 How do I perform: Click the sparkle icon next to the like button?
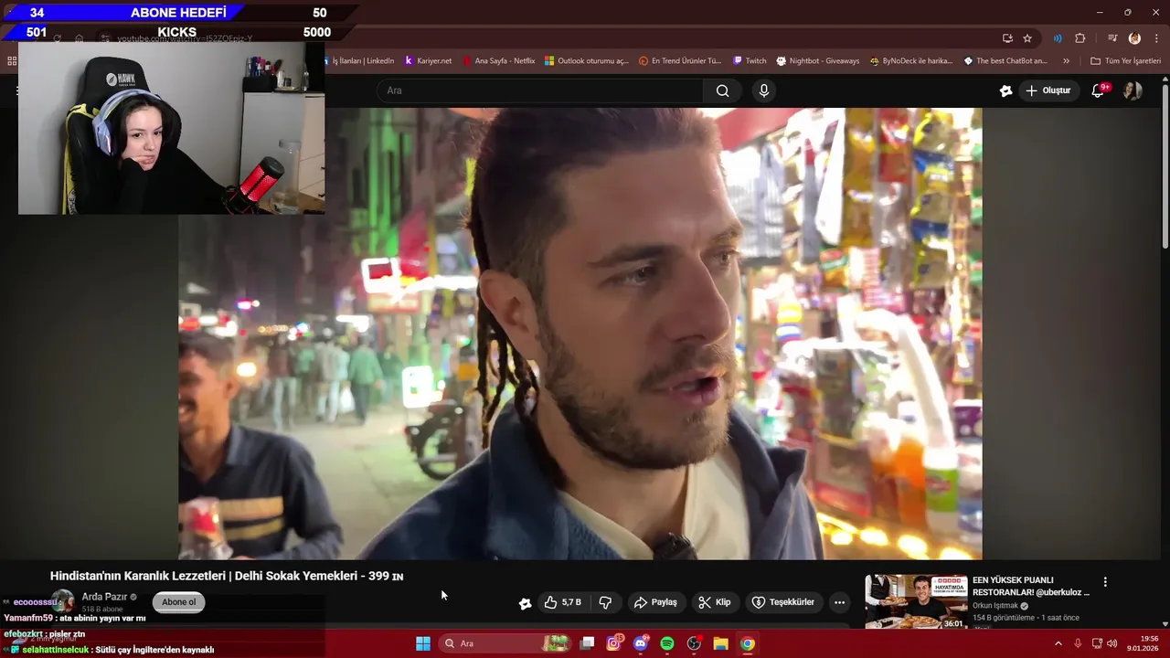coord(525,603)
